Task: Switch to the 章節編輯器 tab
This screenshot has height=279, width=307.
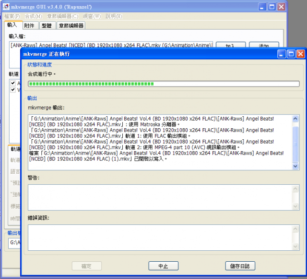Action: pos(71,25)
